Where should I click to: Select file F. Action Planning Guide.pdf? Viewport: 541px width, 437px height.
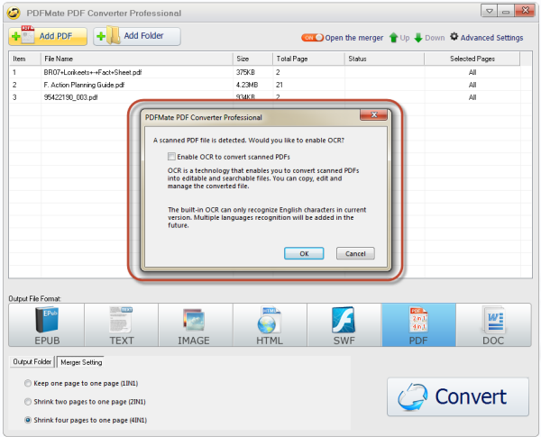[84, 85]
